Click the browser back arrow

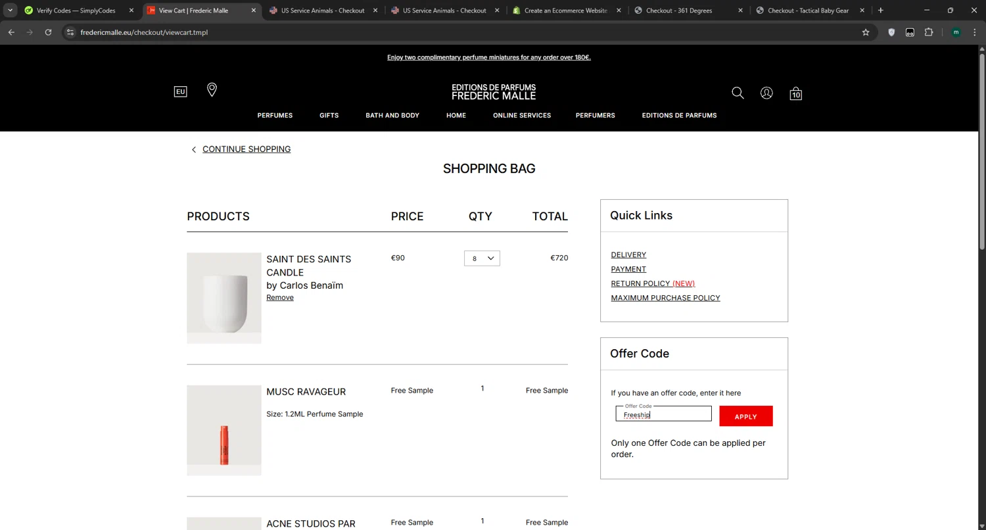pyautogui.click(x=11, y=32)
